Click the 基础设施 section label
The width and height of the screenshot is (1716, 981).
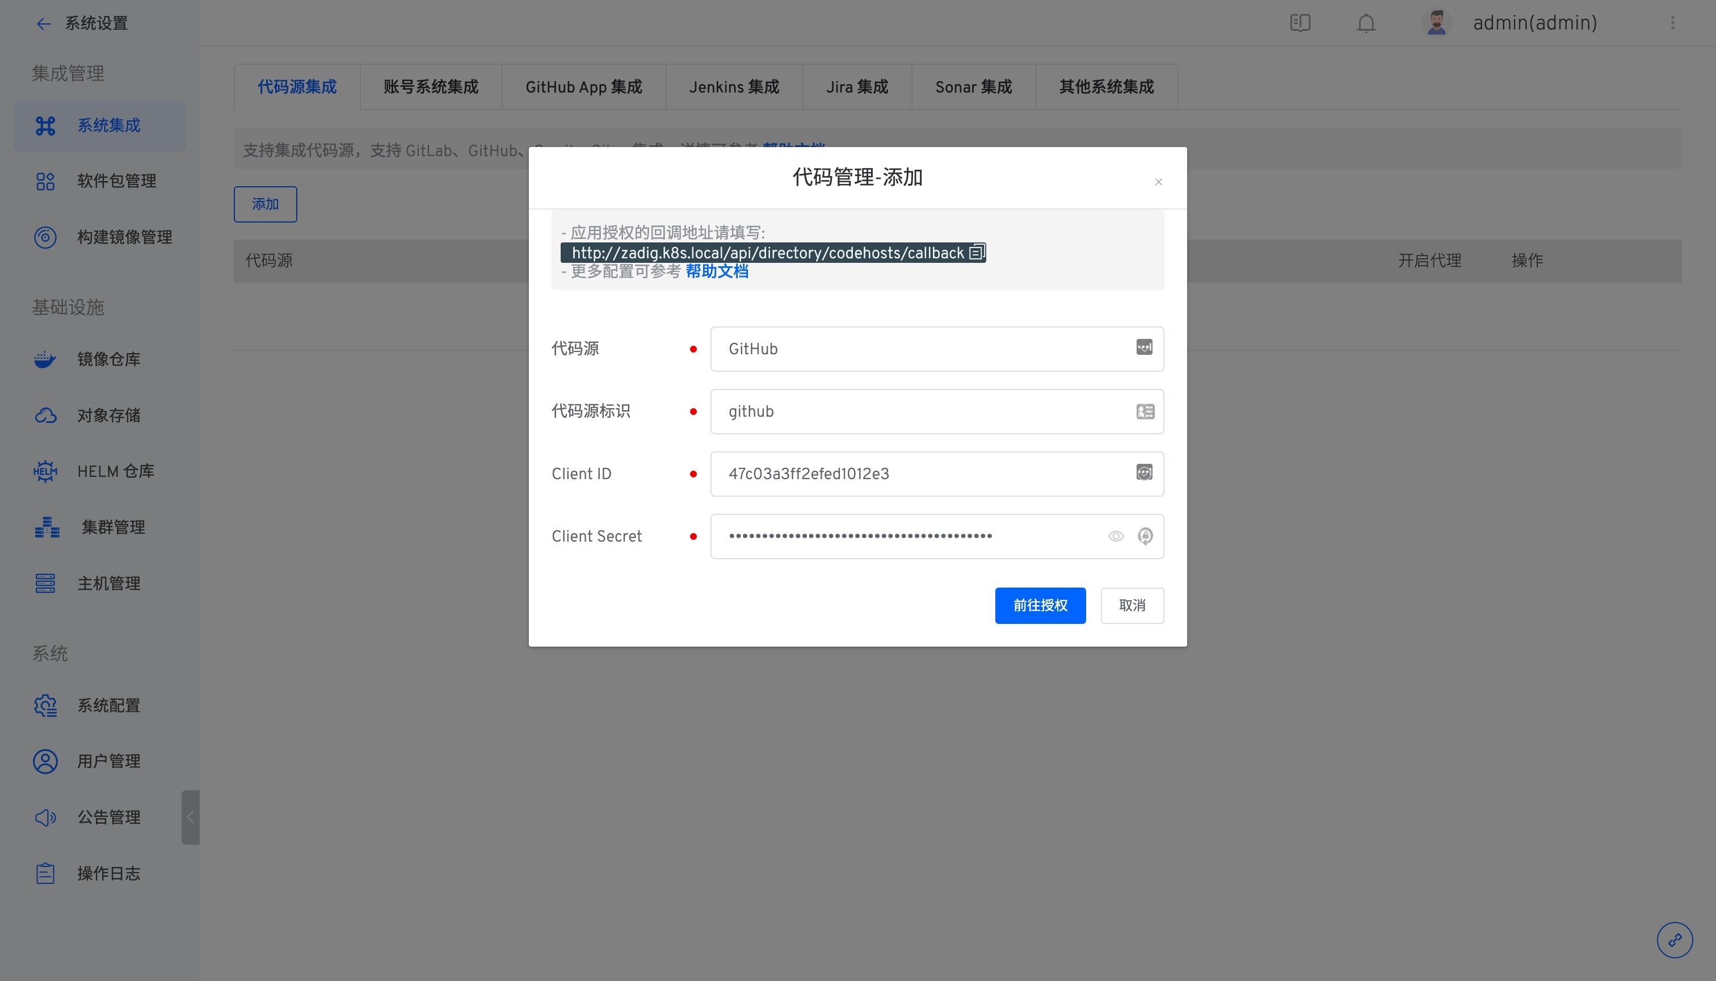pos(68,307)
